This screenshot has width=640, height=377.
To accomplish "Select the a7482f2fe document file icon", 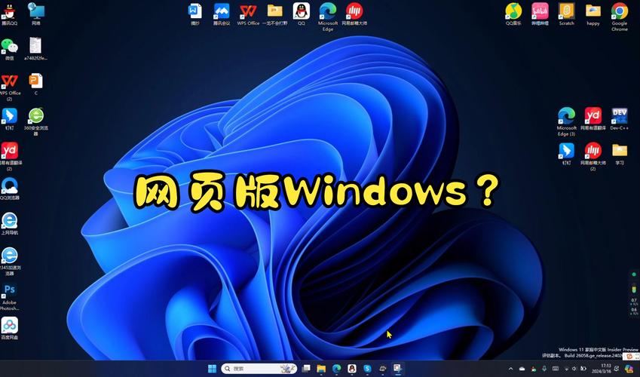I will 35,49.
